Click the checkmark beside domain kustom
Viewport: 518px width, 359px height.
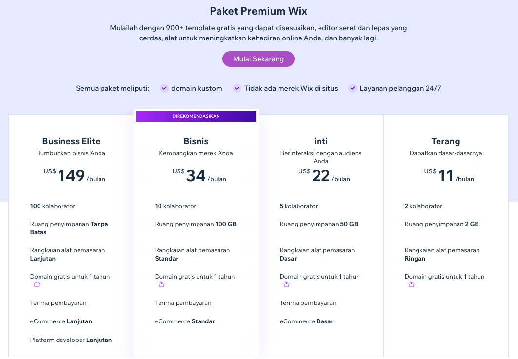164,88
